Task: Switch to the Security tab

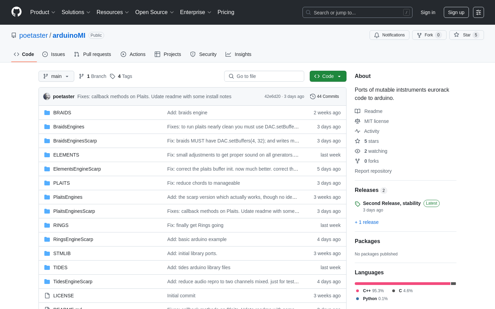Action: 203,54
